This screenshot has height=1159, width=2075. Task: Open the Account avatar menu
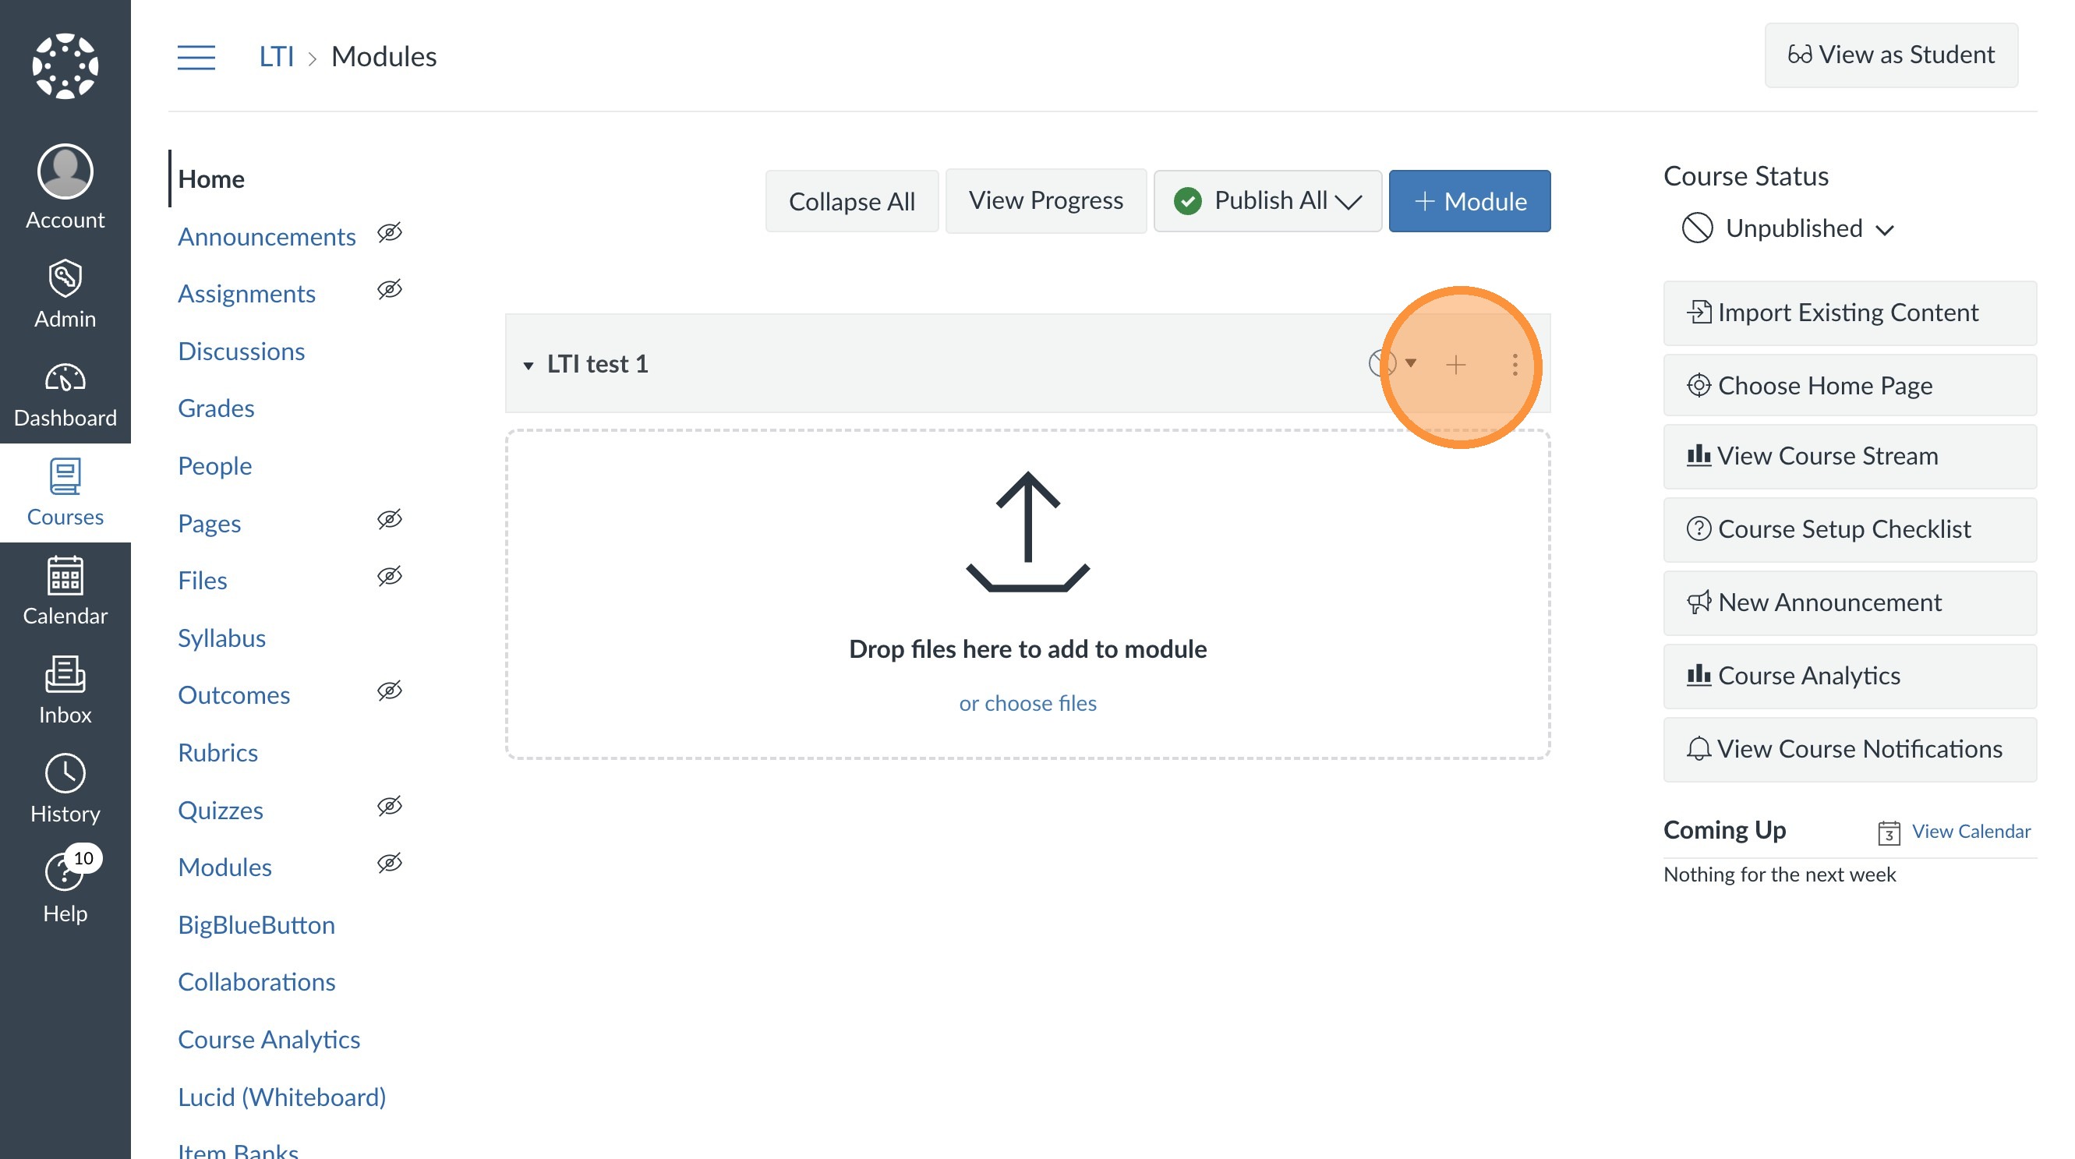pyautogui.click(x=65, y=171)
